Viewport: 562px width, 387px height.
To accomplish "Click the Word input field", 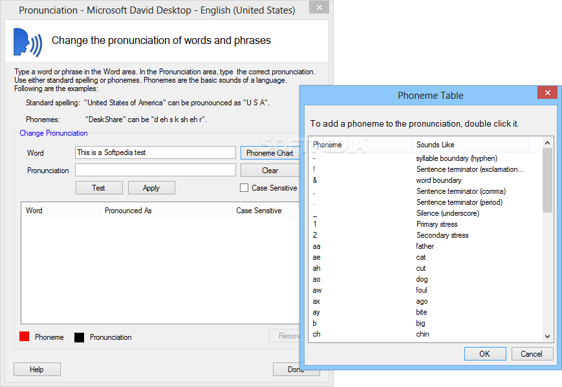I will [x=155, y=152].
